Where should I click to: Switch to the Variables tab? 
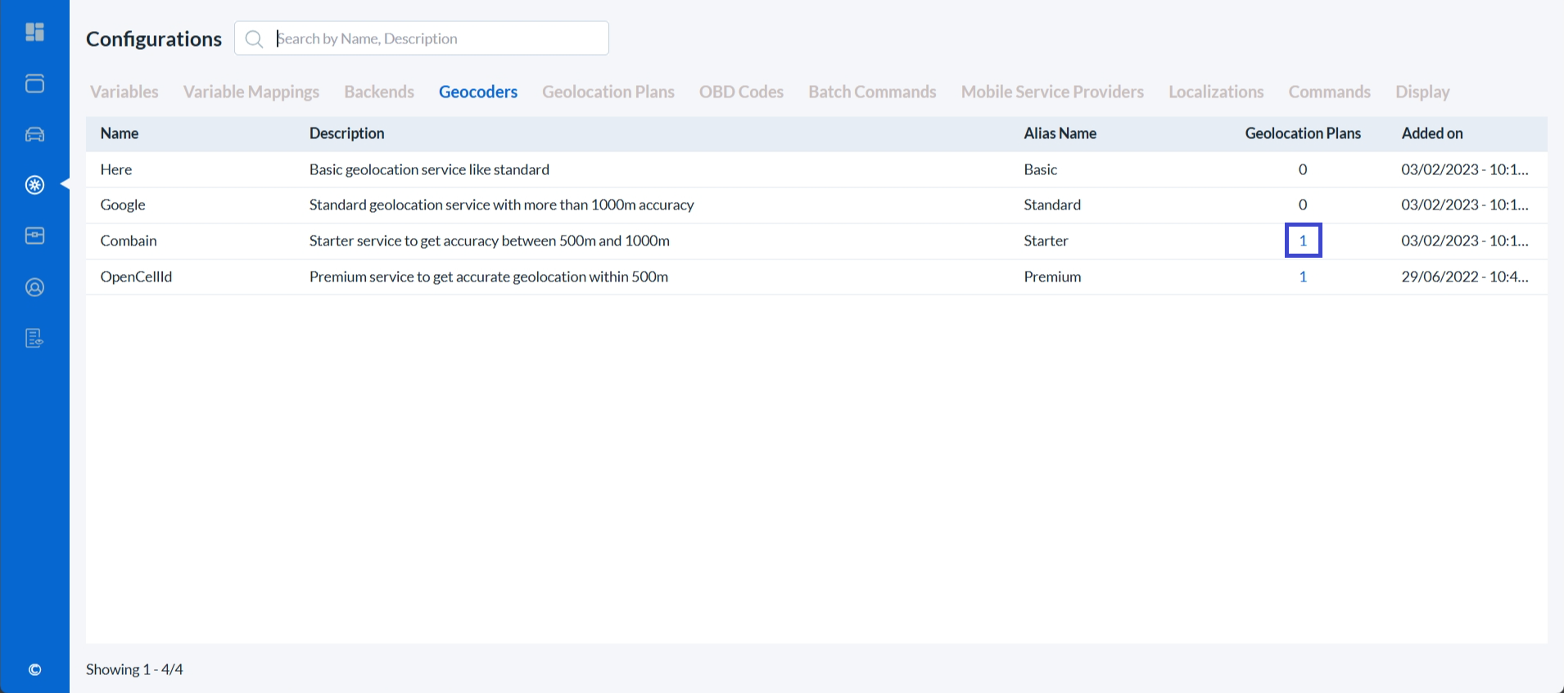124,92
